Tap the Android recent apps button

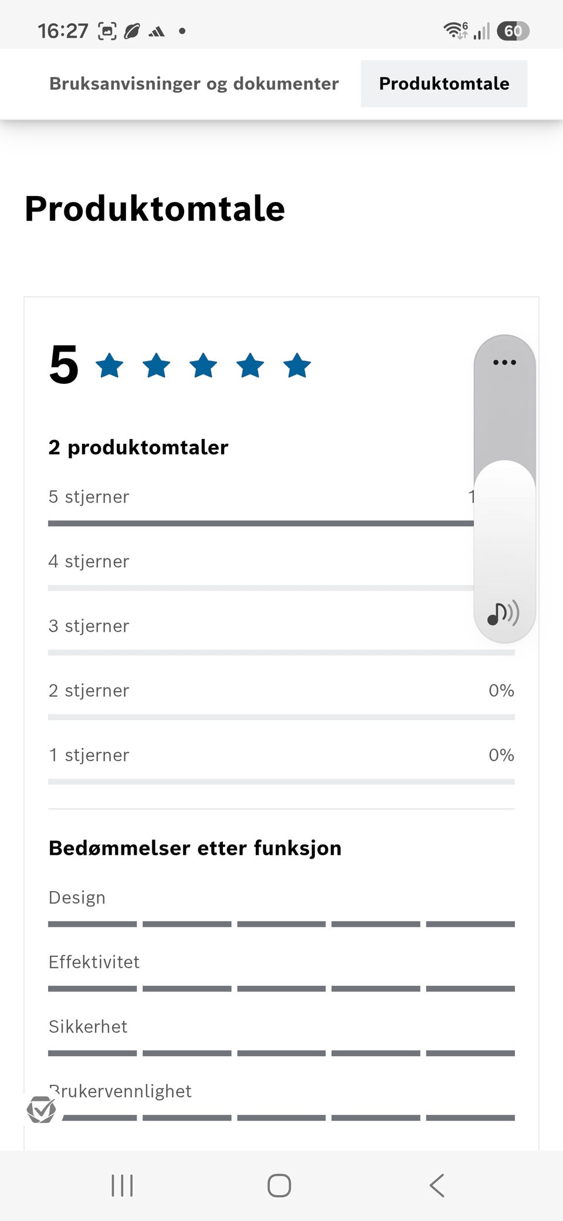[x=123, y=1185]
